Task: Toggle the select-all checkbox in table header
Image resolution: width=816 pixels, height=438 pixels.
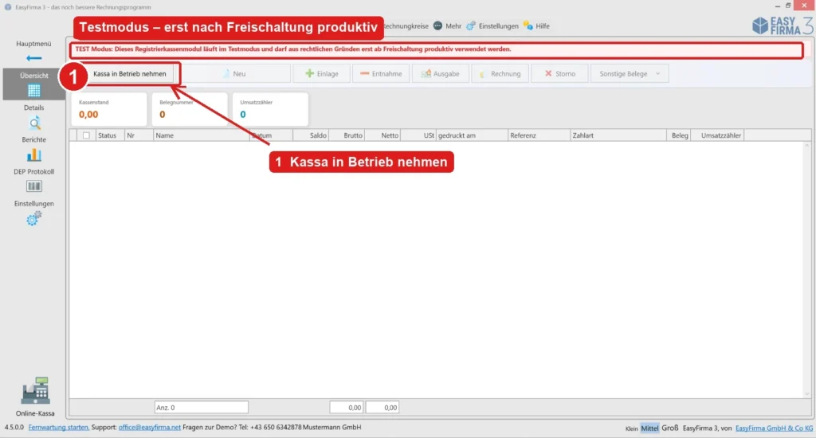Action: (86, 135)
